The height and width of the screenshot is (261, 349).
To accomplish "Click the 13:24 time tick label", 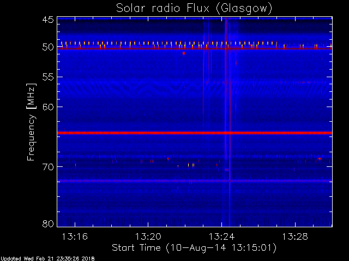I will (221, 237).
